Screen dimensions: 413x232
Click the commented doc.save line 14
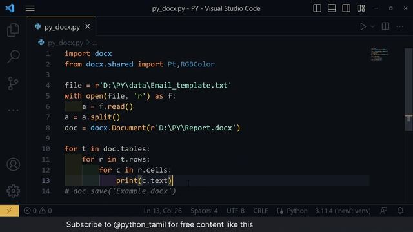[x=121, y=191]
